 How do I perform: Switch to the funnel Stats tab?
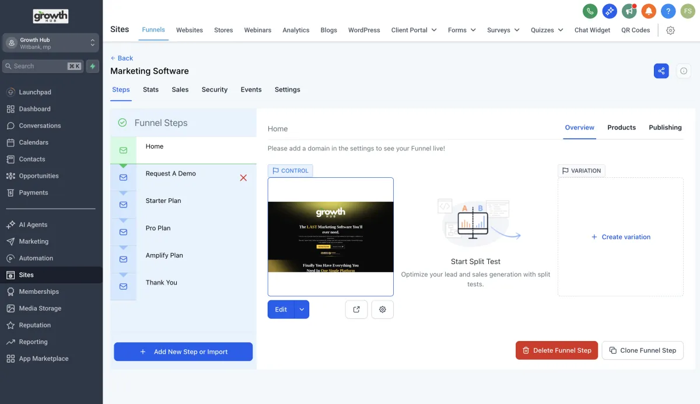click(x=150, y=90)
